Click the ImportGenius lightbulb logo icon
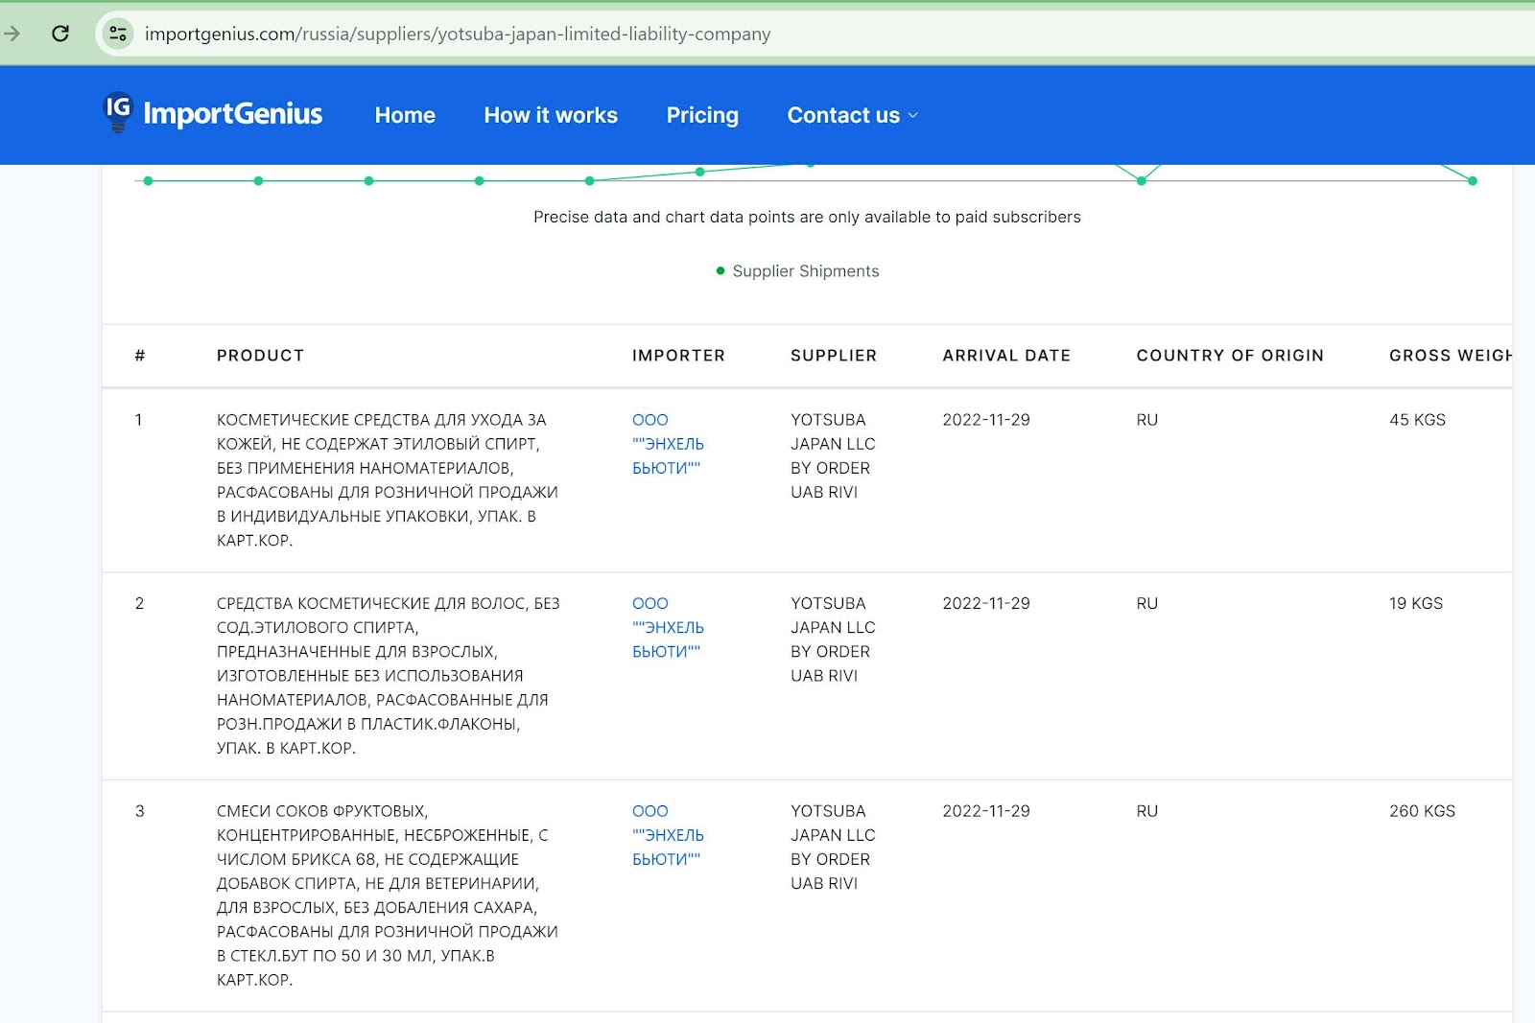Image resolution: width=1535 pixels, height=1023 pixels. [x=118, y=112]
